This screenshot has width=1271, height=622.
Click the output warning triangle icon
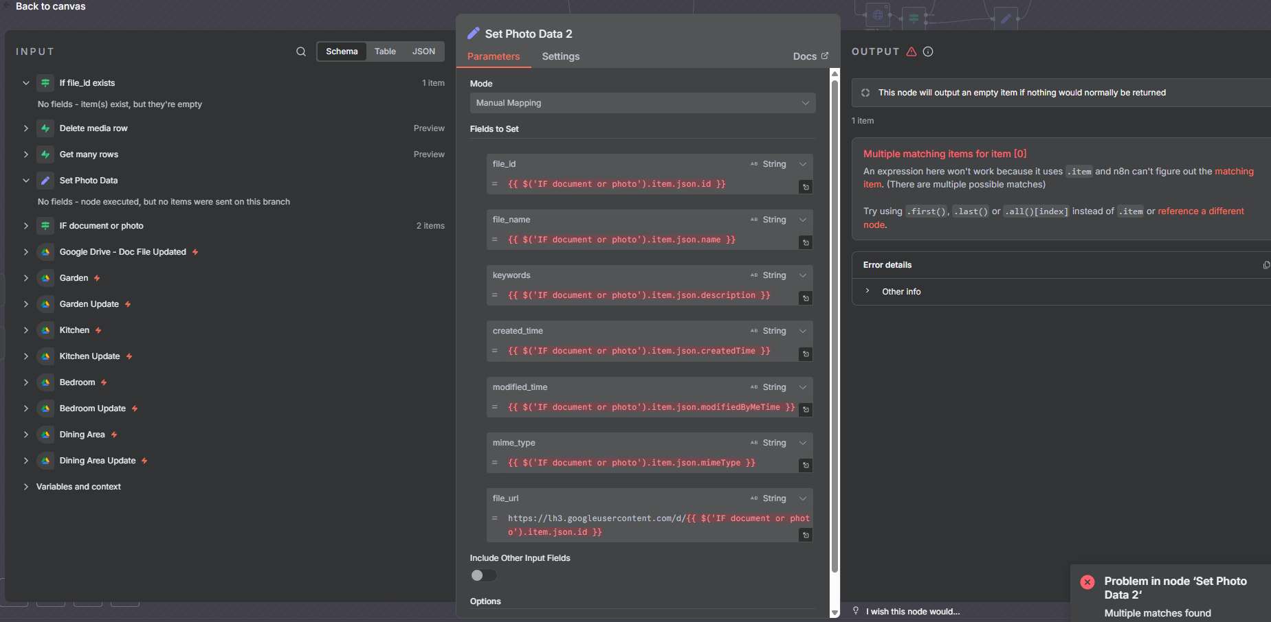911,51
